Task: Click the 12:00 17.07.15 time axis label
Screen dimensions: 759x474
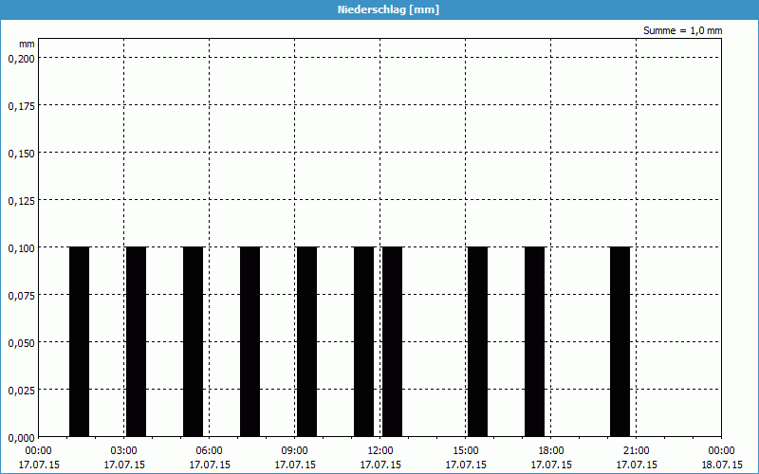Action: pos(379,457)
